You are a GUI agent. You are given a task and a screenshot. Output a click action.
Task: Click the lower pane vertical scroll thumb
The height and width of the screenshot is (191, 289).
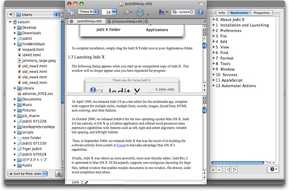coord(205,110)
